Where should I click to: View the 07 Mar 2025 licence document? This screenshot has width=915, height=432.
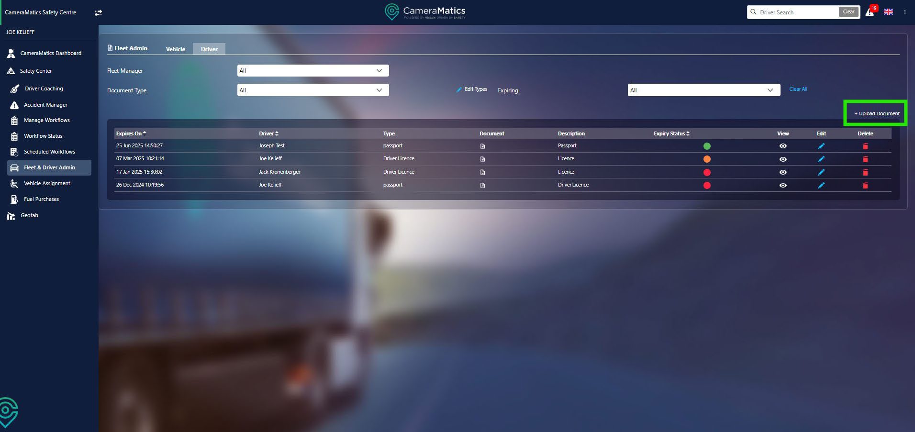click(783, 159)
